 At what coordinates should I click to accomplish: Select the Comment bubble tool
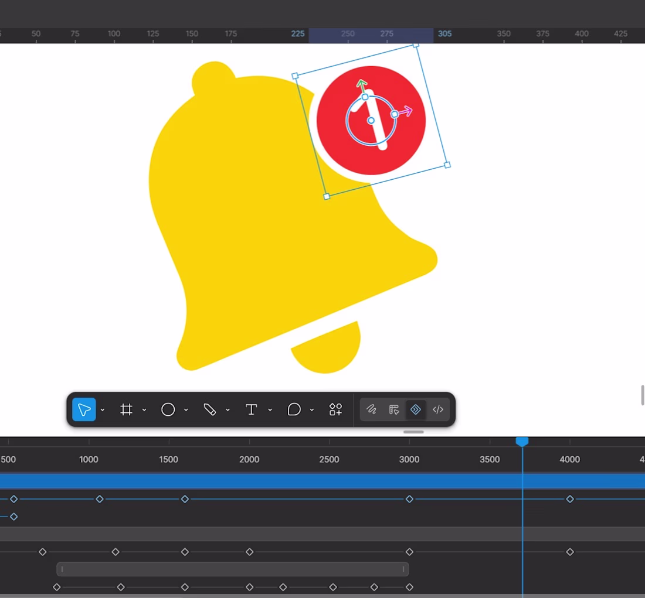tap(294, 409)
